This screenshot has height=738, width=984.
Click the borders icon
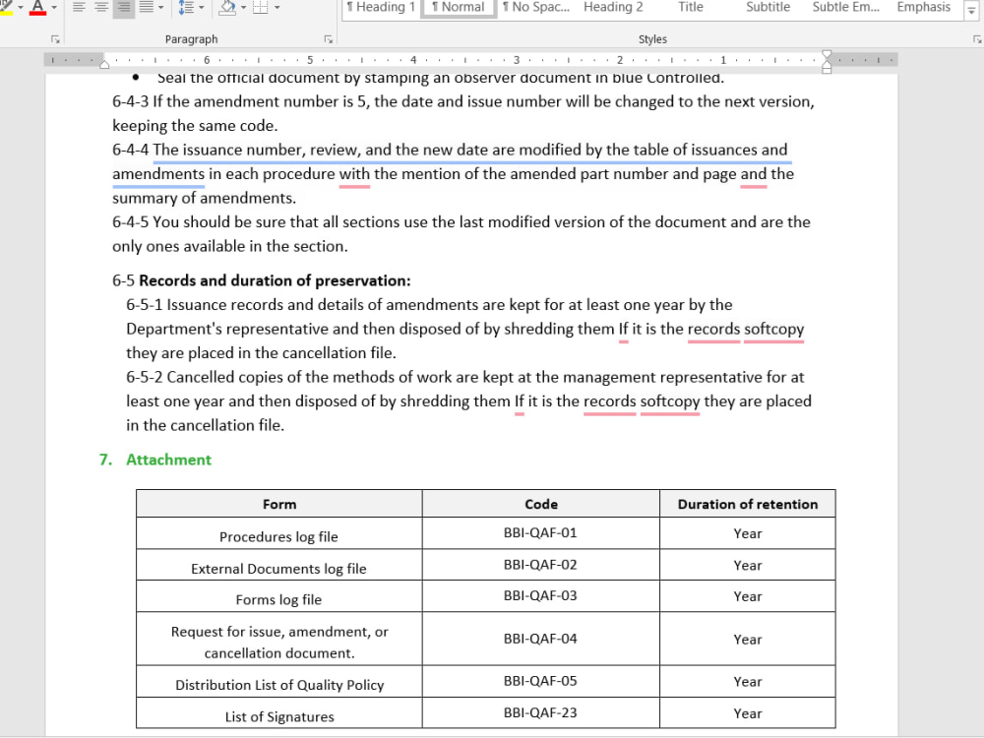click(x=260, y=8)
